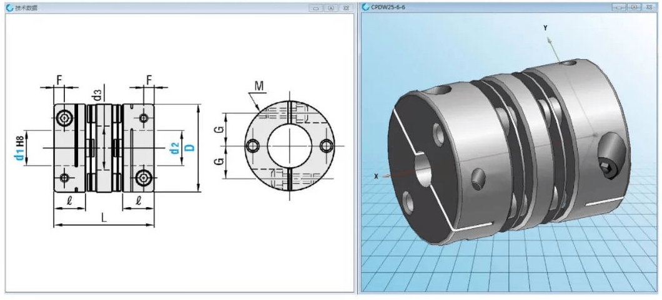662x300 pixels.
Task: Minimize the CPDW25-6-6 3D viewer window
Action: 620,7
